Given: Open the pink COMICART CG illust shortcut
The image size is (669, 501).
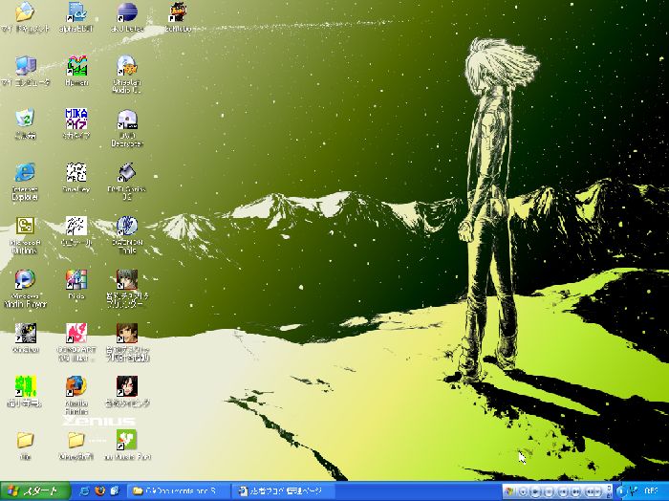Looking at the screenshot, I should (76, 333).
